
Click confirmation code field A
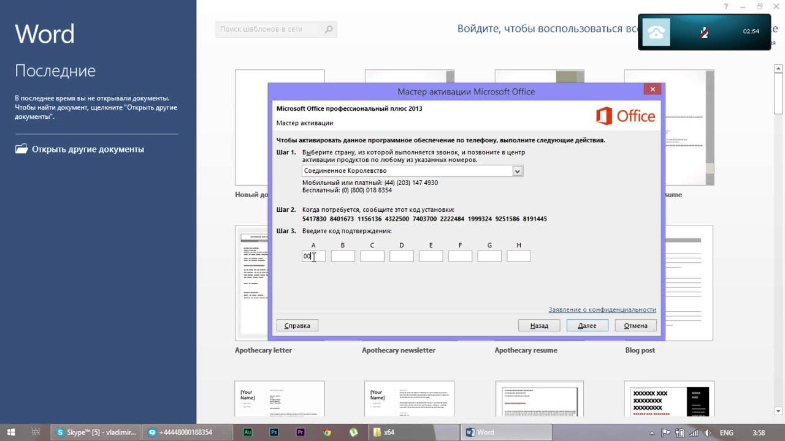pyautogui.click(x=313, y=256)
